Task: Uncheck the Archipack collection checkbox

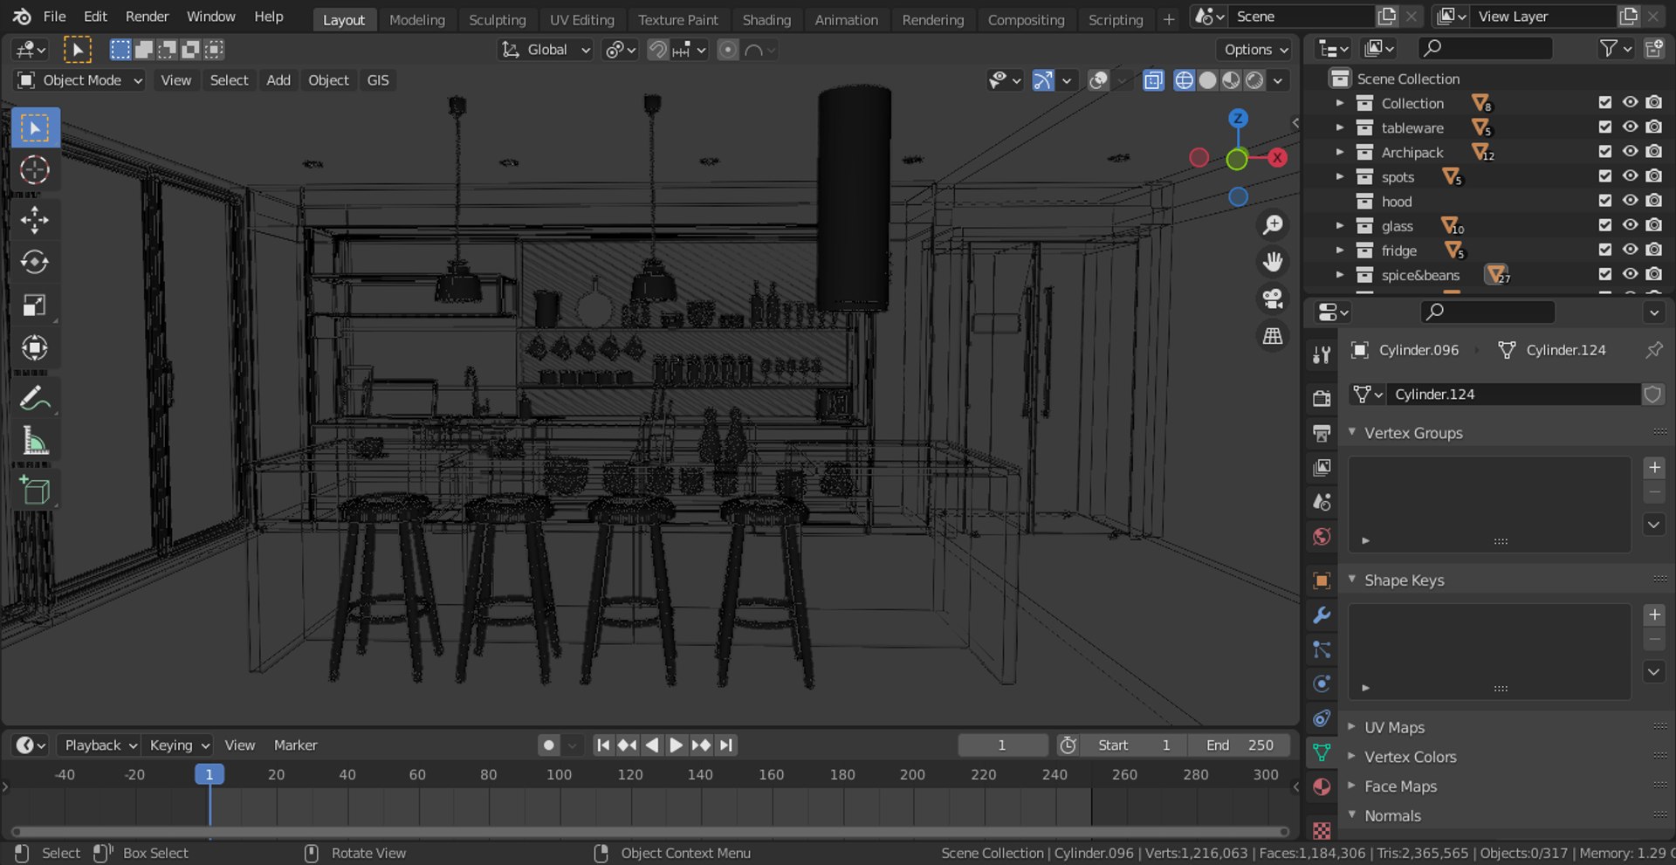Action: pos(1604,152)
